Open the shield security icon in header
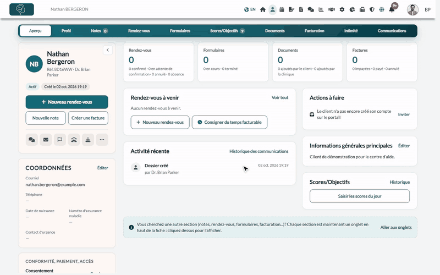The width and height of the screenshot is (440, 275). click(372, 9)
